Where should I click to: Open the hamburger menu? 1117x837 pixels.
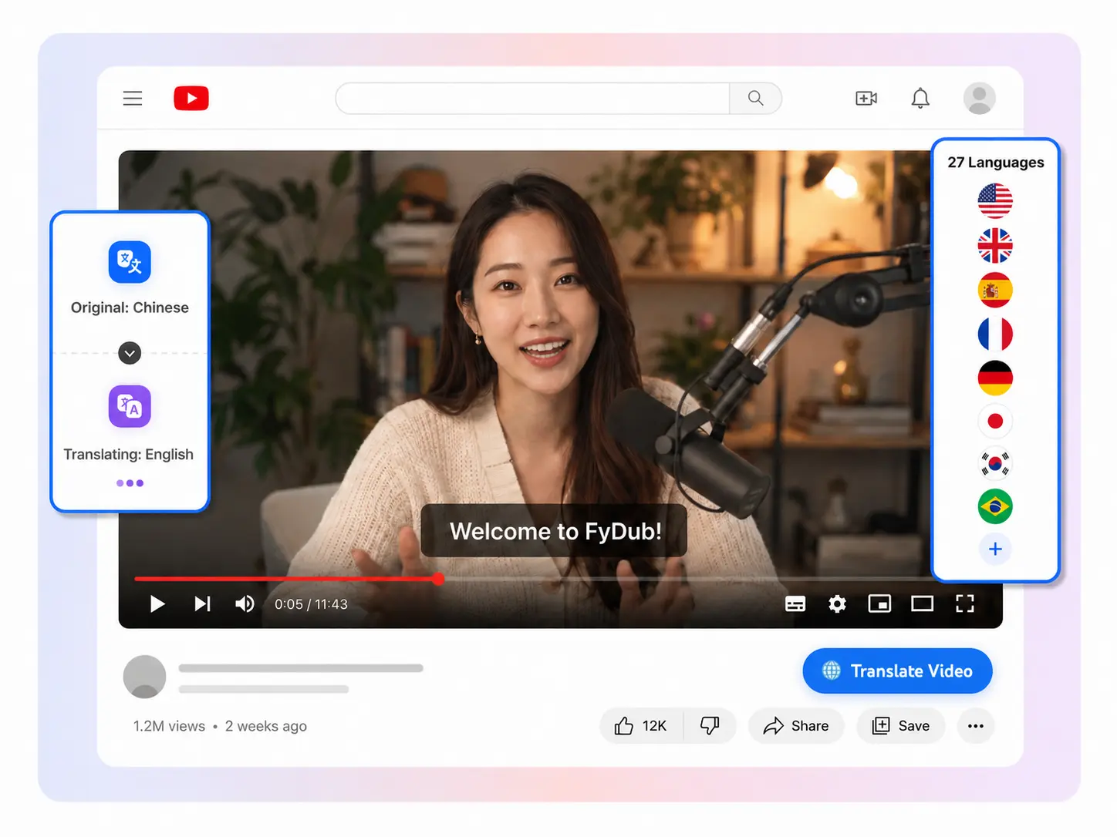pos(133,98)
